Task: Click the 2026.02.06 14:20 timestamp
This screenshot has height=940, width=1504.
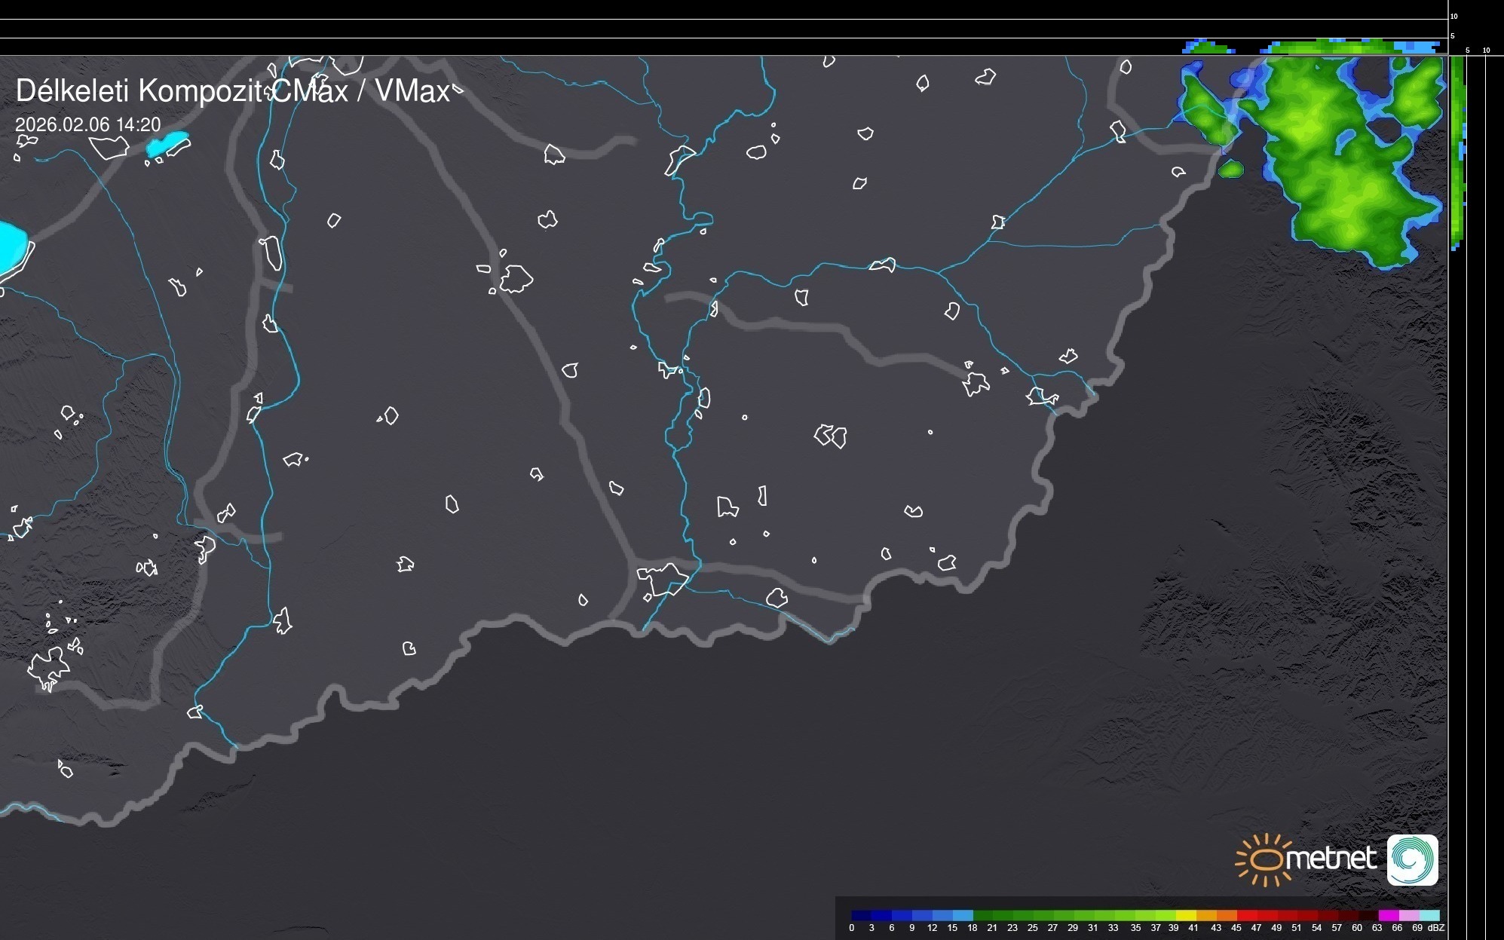Action: [88, 124]
